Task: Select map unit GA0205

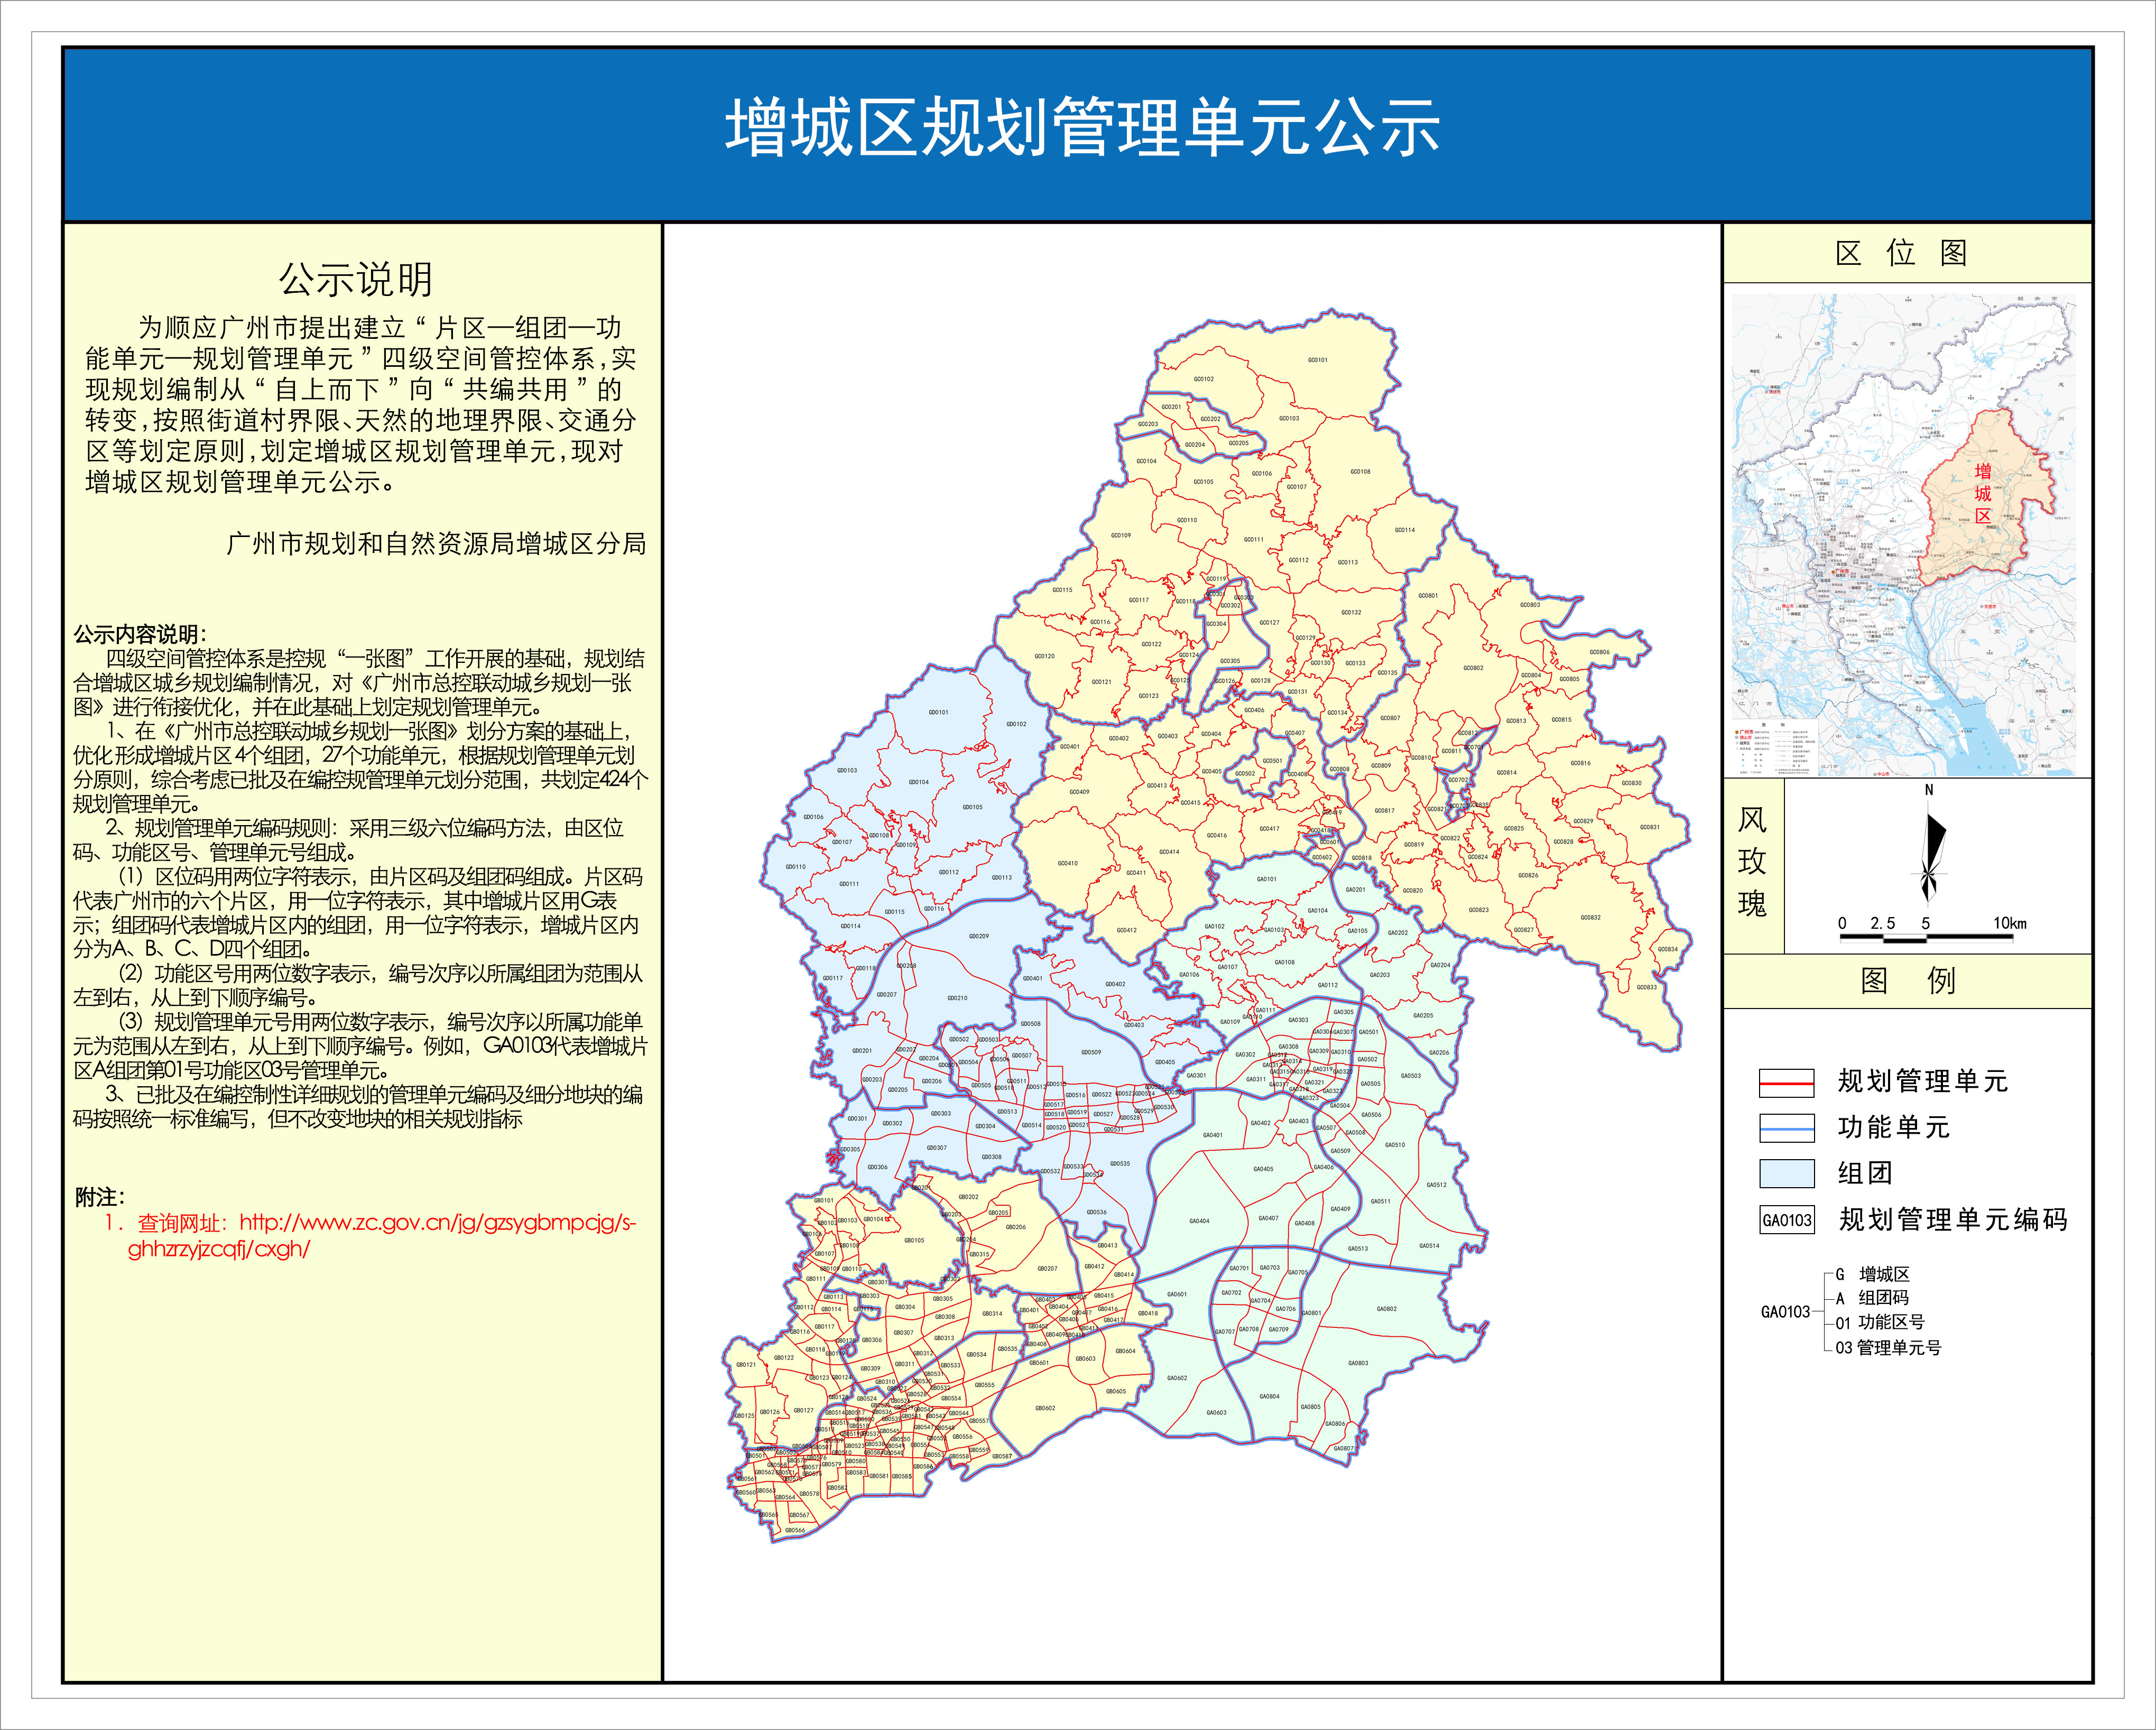Action: (x=1423, y=1015)
